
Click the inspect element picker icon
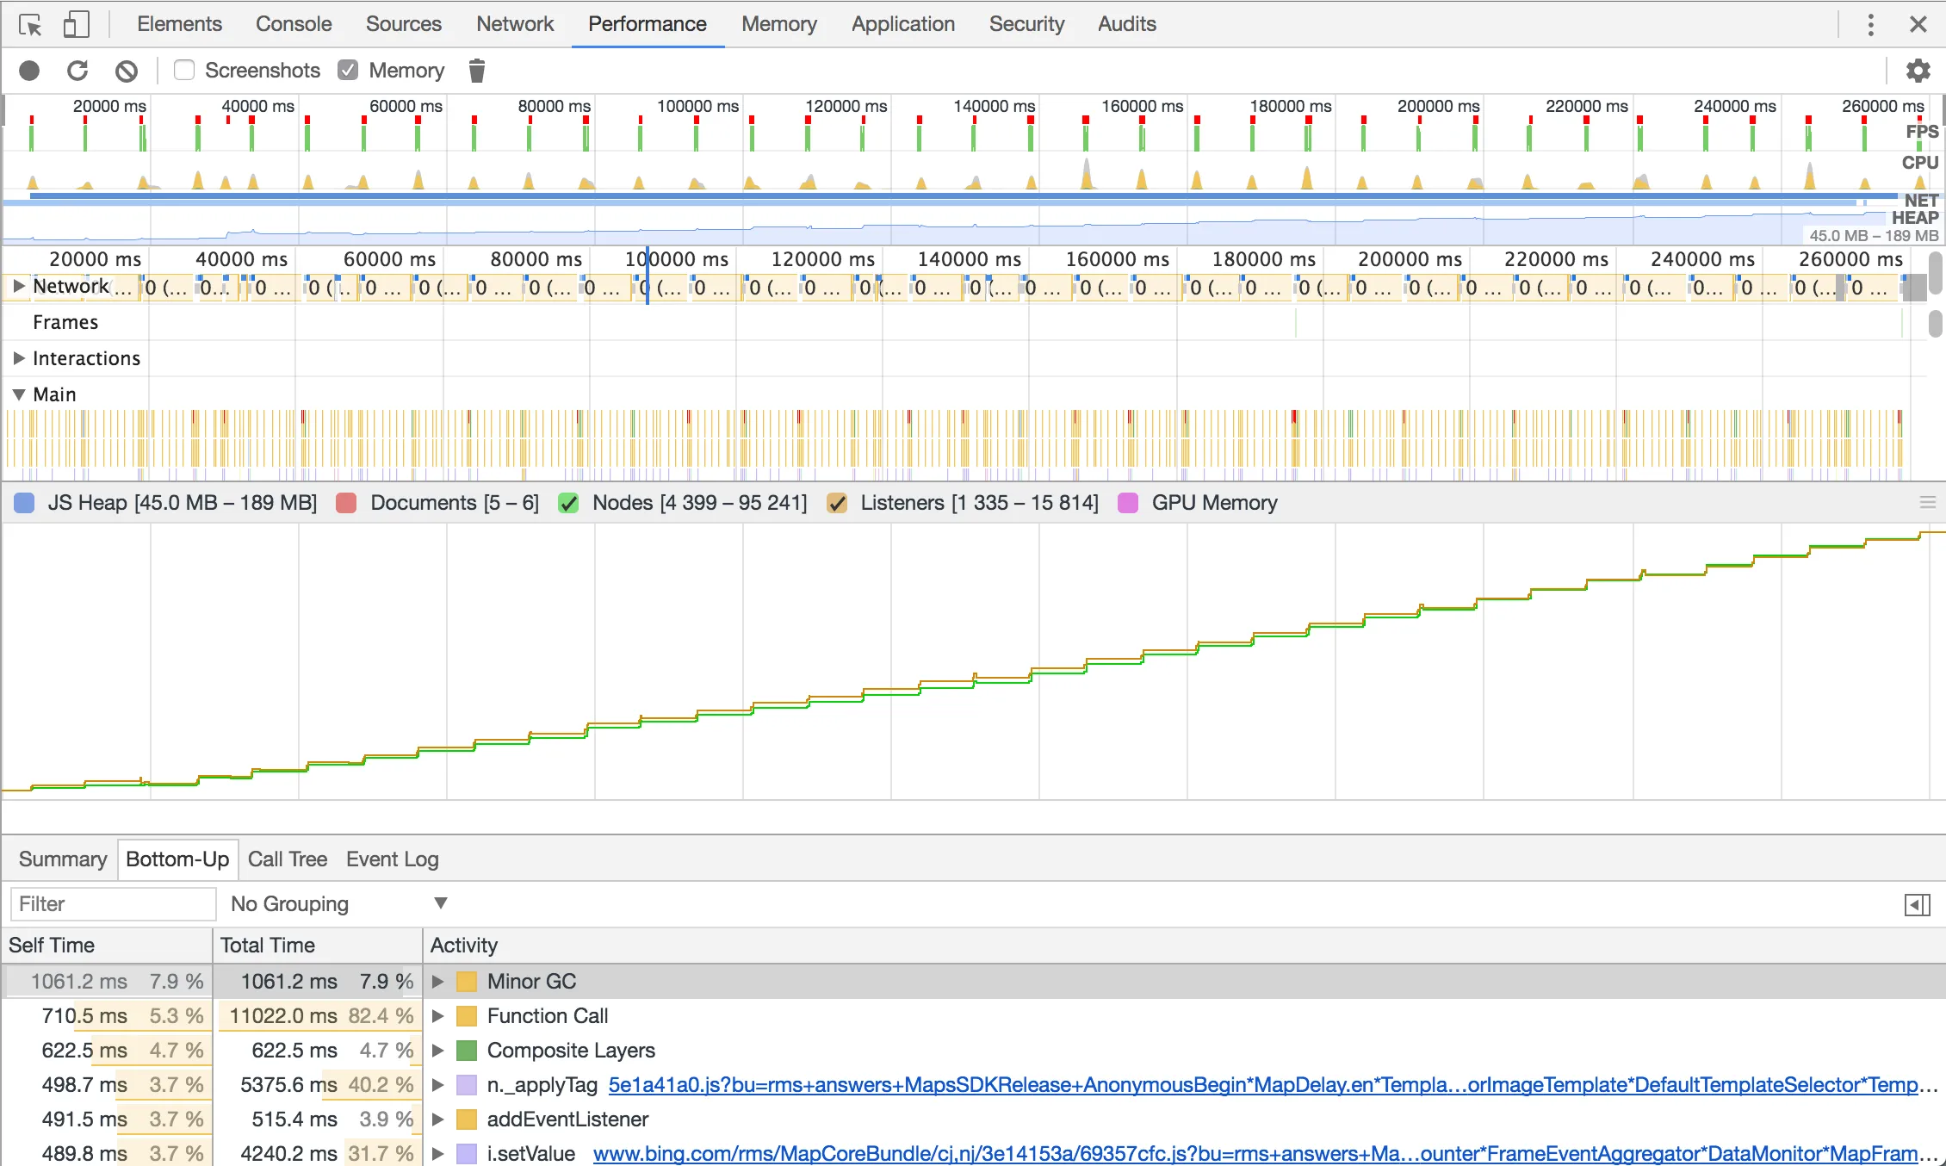[x=30, y=25]
